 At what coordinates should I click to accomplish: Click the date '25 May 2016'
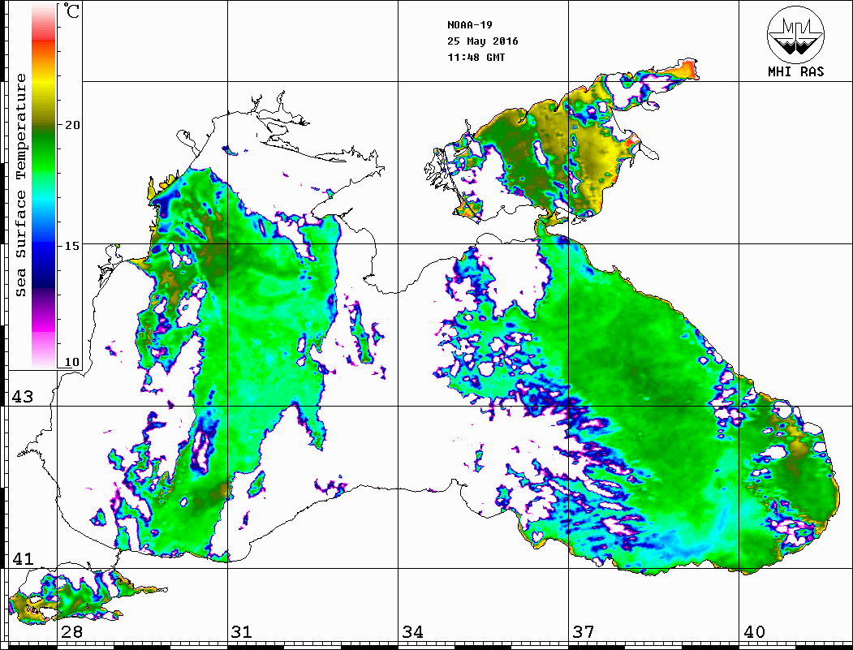pyautogui.click(x=483, y=41)
